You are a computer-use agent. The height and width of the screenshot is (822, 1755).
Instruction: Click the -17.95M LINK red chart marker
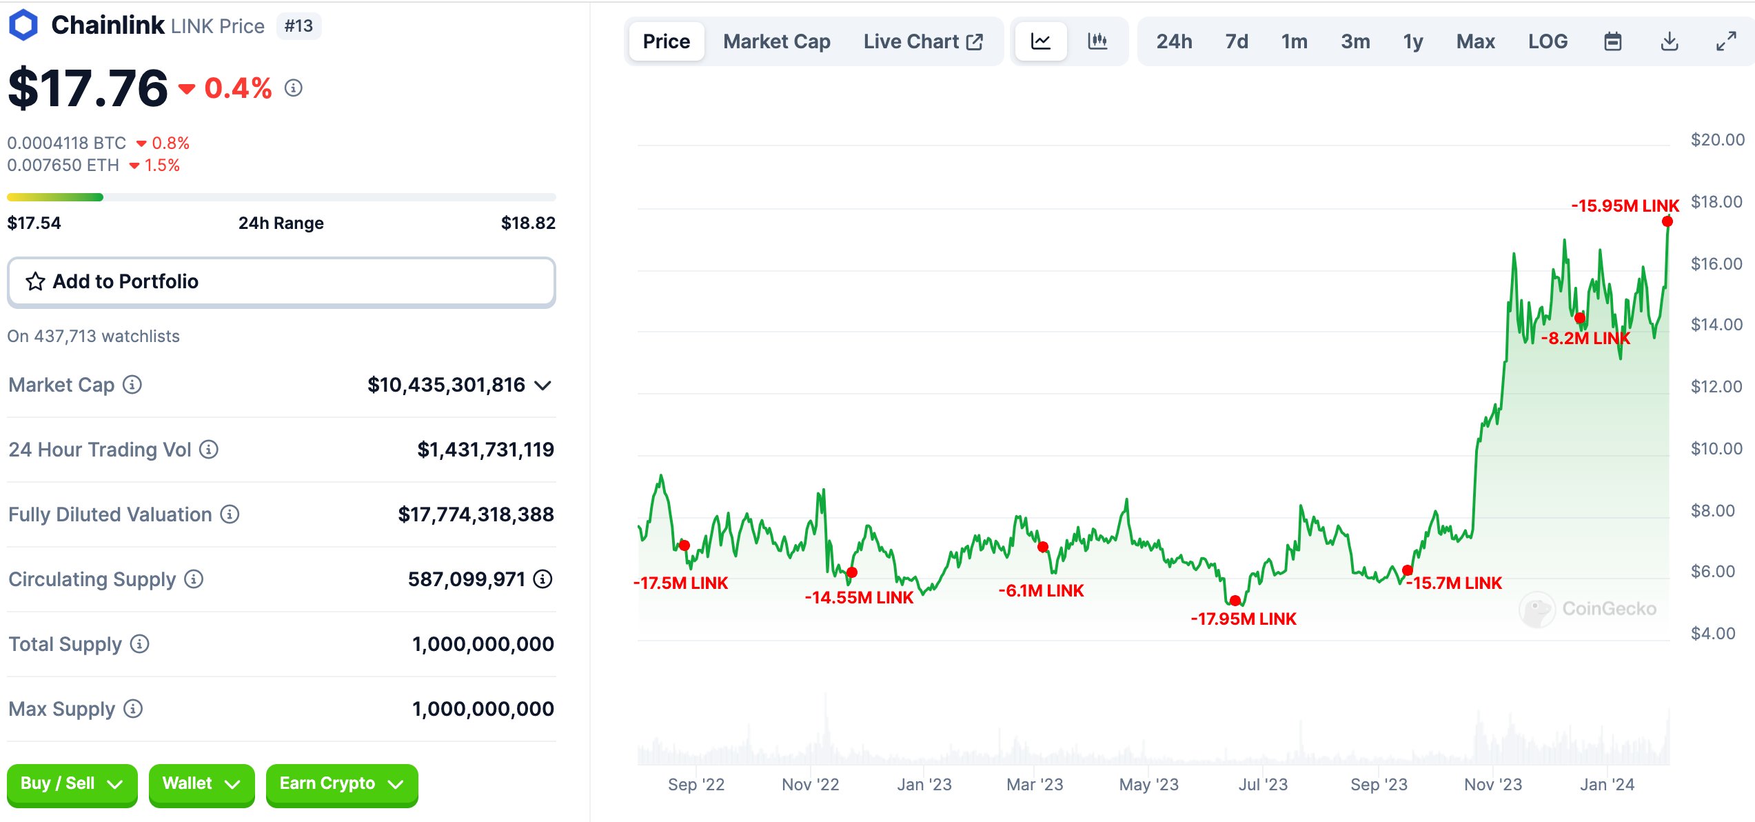tap(1235, 600)
